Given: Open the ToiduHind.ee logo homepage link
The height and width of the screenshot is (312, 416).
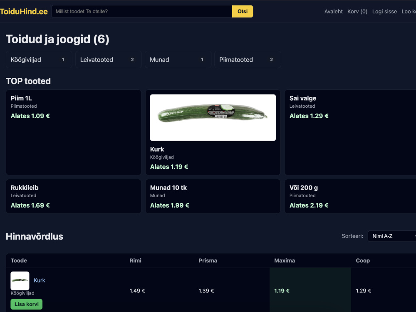Looking at the screenshot, I should (24, 11).
